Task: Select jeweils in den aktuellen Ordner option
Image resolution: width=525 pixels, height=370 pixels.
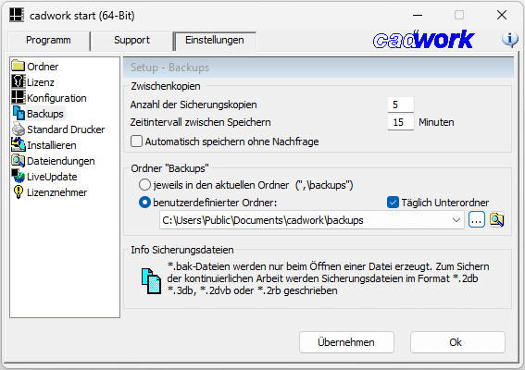Action: 144,185
